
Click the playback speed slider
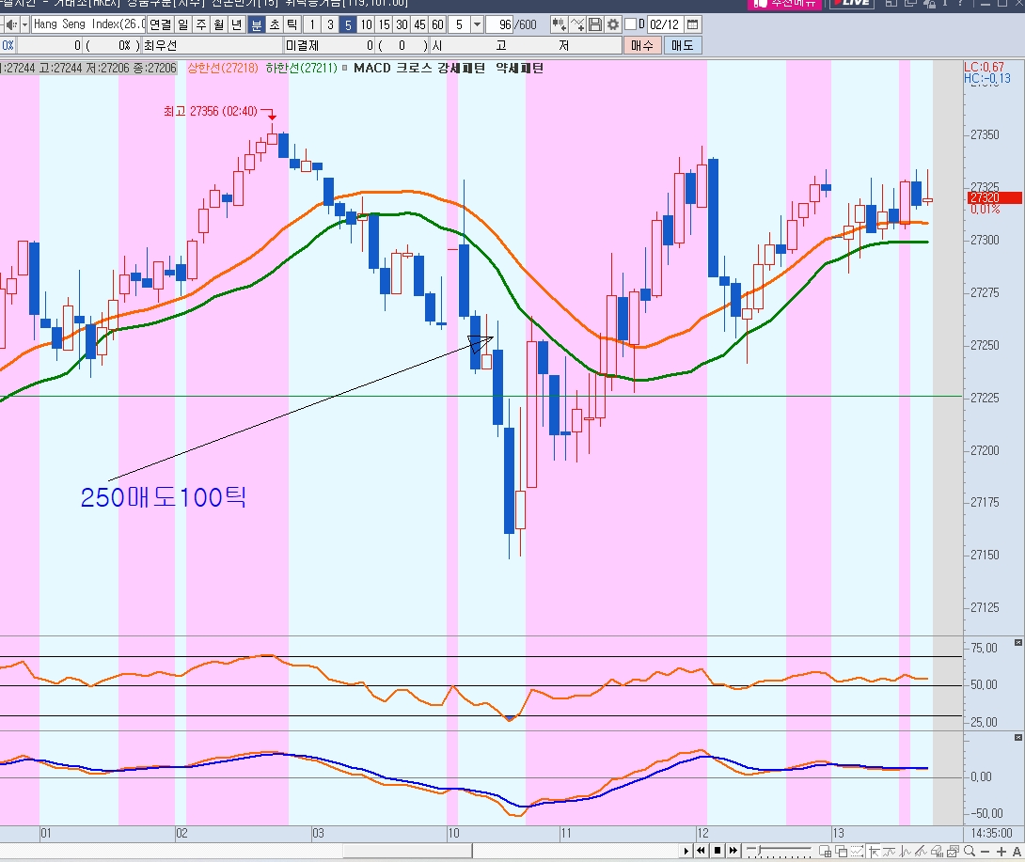tap(756, 851)
